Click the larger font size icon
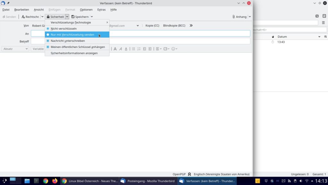Image resolution: width=328 pixels, height=185 pixels. tap(115, 49)
